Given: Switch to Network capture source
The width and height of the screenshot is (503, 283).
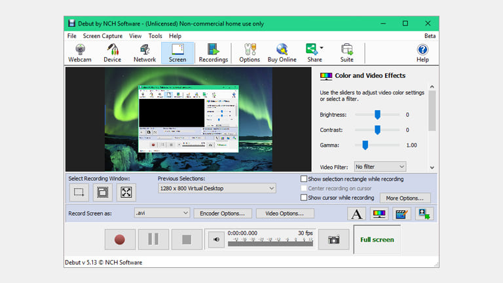Looking at the screenshot, I should click(145, 53).
